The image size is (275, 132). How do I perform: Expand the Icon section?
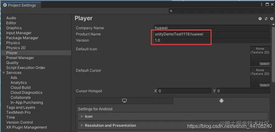click(173, 116)
